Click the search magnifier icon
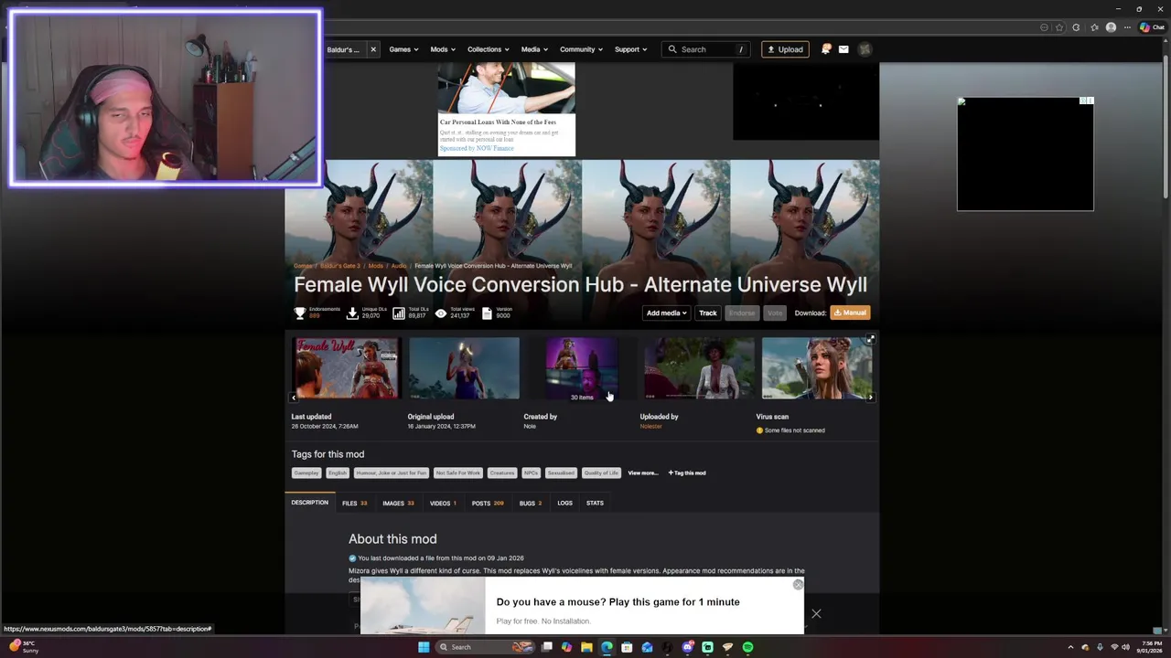1171x658 pixels. [672, 49]
